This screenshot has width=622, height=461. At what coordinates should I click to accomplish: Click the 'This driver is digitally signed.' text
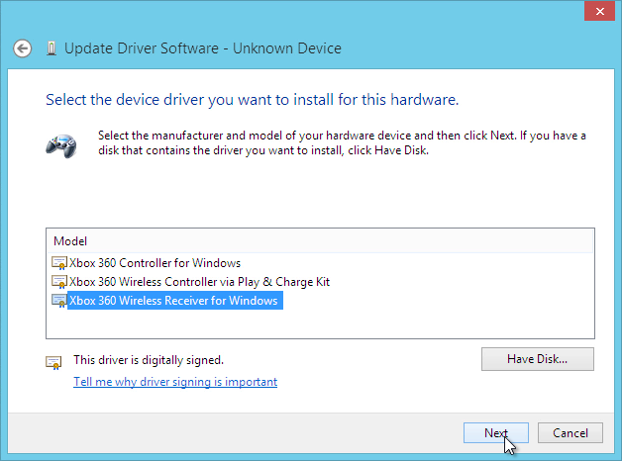click(149, 360)
